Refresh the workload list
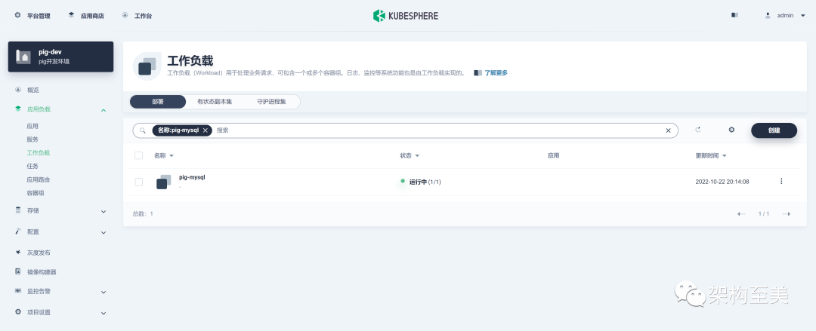Screen dimensions: 816x331 pyautogui.click(x=698, y=130)
